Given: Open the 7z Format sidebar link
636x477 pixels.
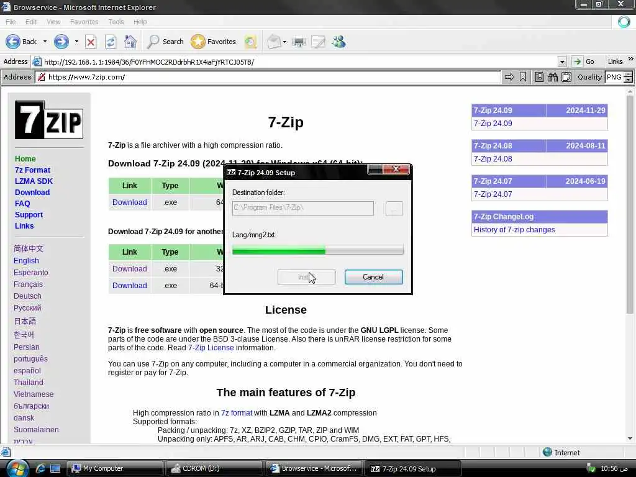Looking at the screenshot, I should pyautogui.click(x=32, y=170).
